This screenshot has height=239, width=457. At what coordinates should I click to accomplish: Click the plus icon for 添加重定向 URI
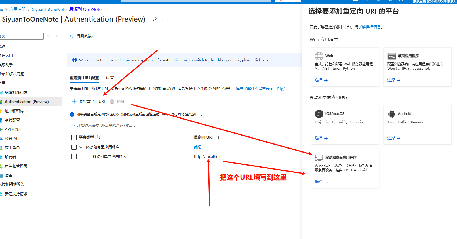click(x=74, y=101)
